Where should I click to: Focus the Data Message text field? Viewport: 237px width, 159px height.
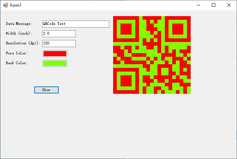coord(76,24)
